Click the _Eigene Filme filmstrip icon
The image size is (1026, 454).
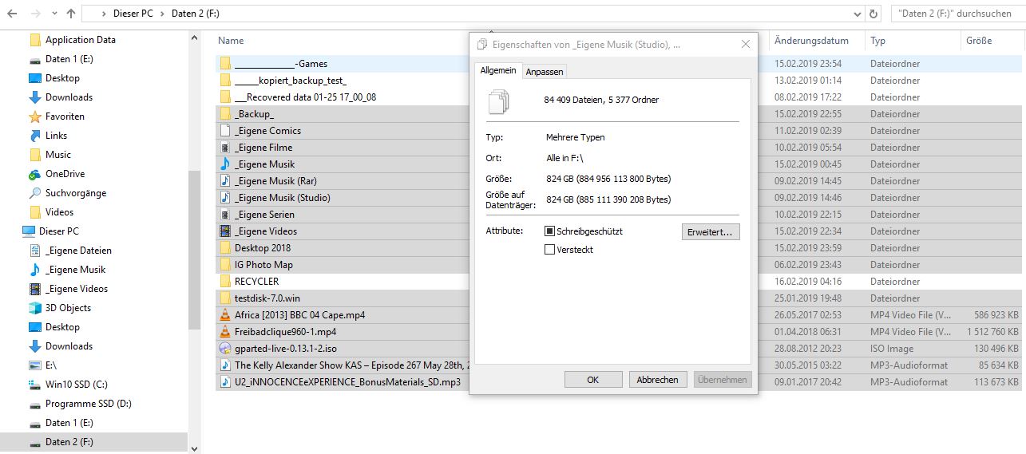tap(225, 148)
